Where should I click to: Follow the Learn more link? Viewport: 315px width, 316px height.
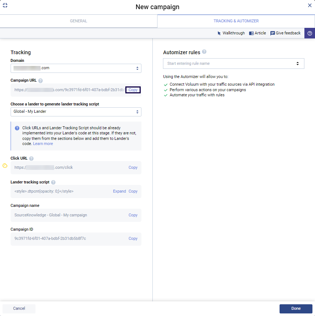(43, 144)
